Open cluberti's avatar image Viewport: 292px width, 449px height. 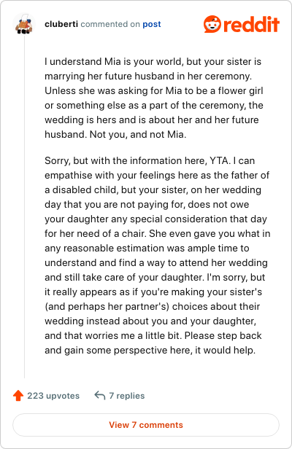tap(24, 24)
